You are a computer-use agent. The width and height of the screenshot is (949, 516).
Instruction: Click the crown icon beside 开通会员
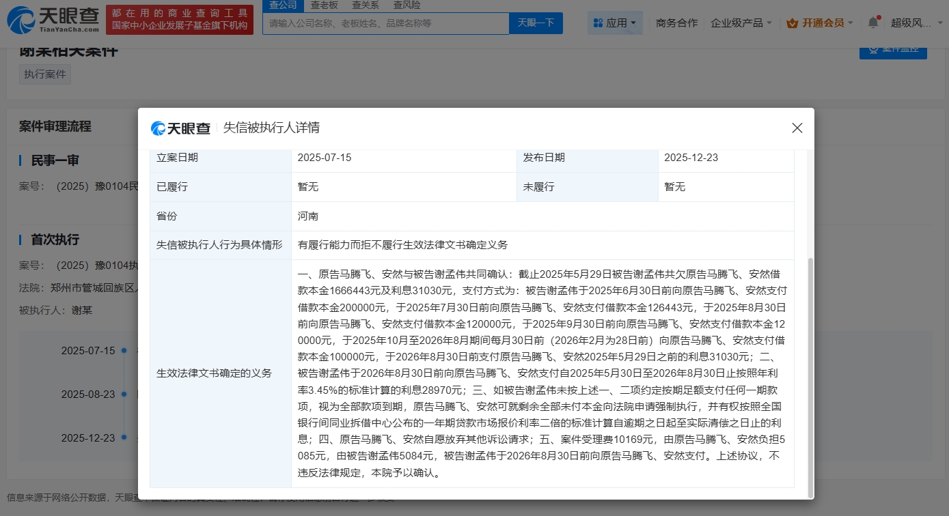tap(791, 22)
